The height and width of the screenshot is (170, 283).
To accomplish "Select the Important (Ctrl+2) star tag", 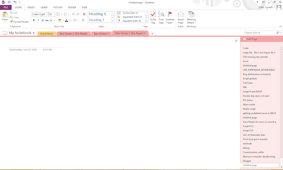I will (119, 17).
